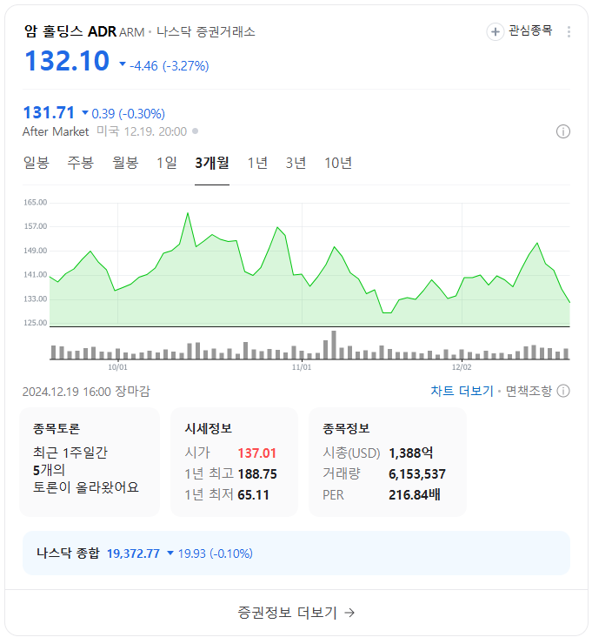Click the 1년 최저 value 65.11
The image size is (592, 644).
pos(253,495)
